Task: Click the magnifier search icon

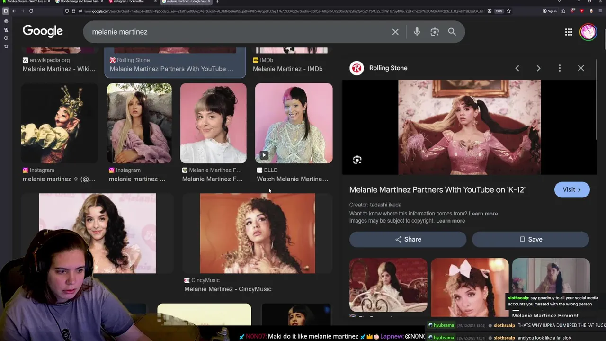Action: [x=452, y=32]
